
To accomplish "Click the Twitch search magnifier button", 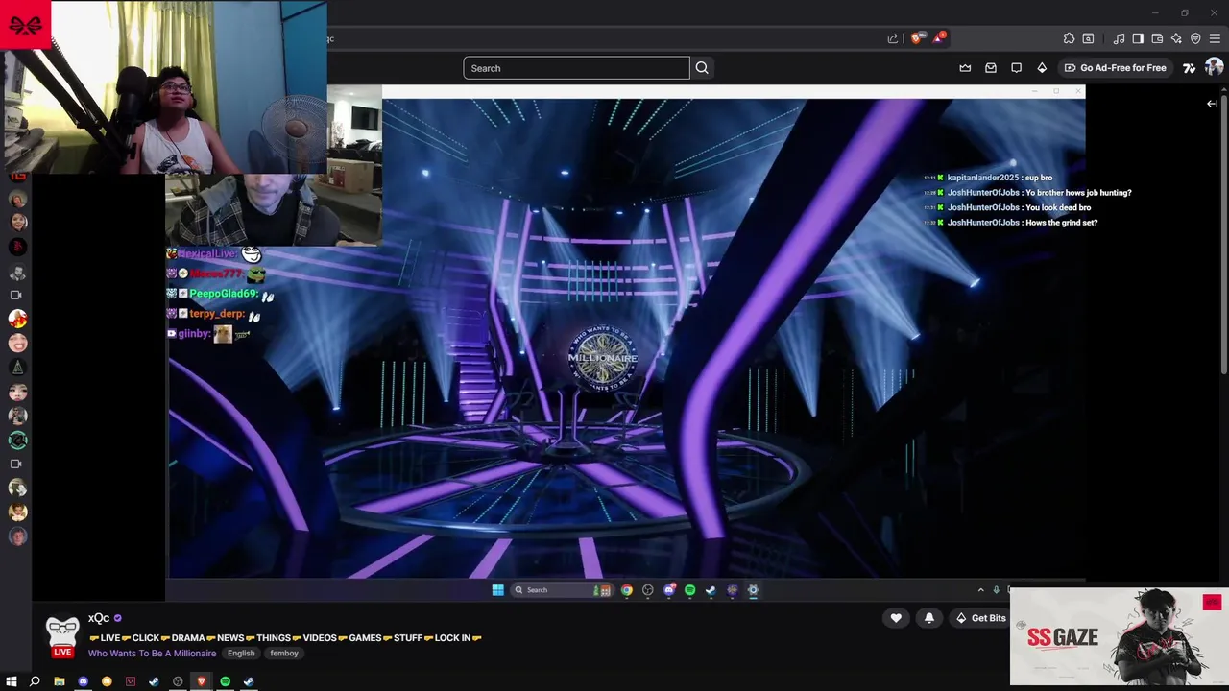I will [x=702, y=68].
